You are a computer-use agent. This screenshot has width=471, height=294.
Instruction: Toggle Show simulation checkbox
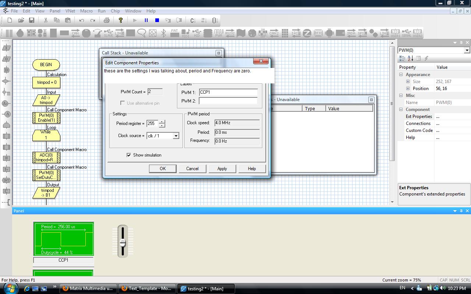129,155
